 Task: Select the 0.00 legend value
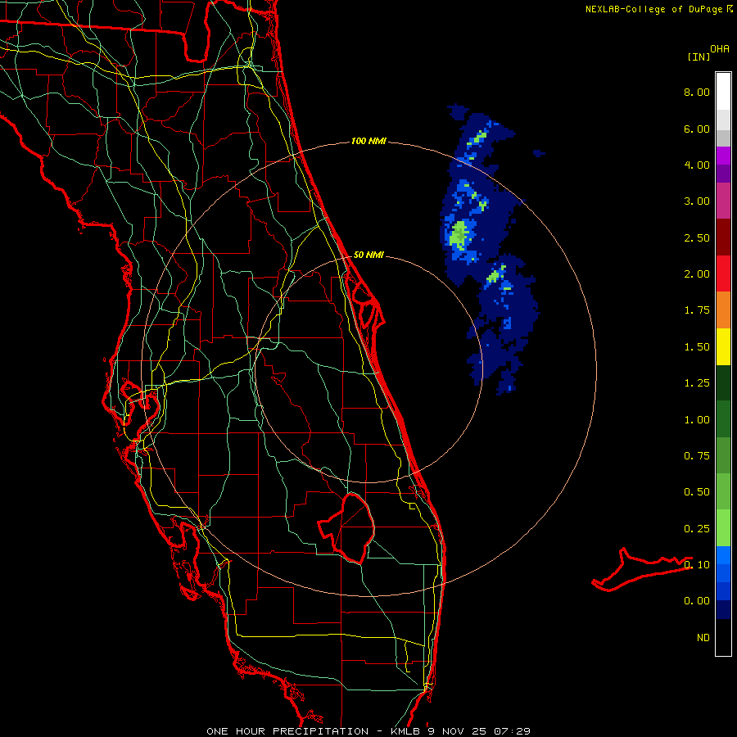pyautogui.click(x=697, y=601)
